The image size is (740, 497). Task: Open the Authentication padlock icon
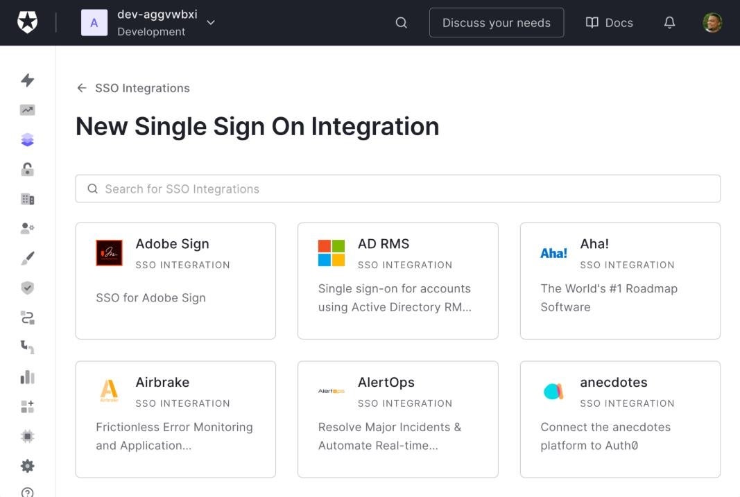[x=28, y=170]
